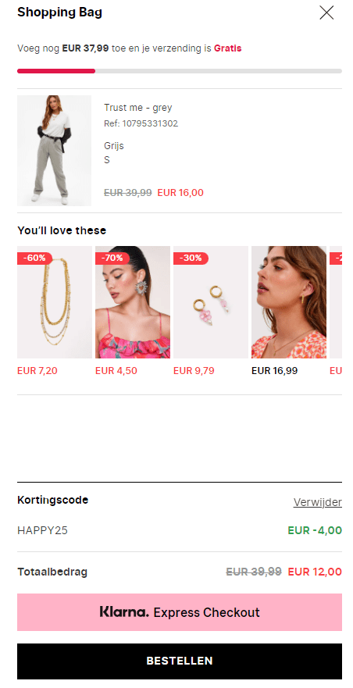Pay with Klarna Express Checkout

(x=180, y=612)
